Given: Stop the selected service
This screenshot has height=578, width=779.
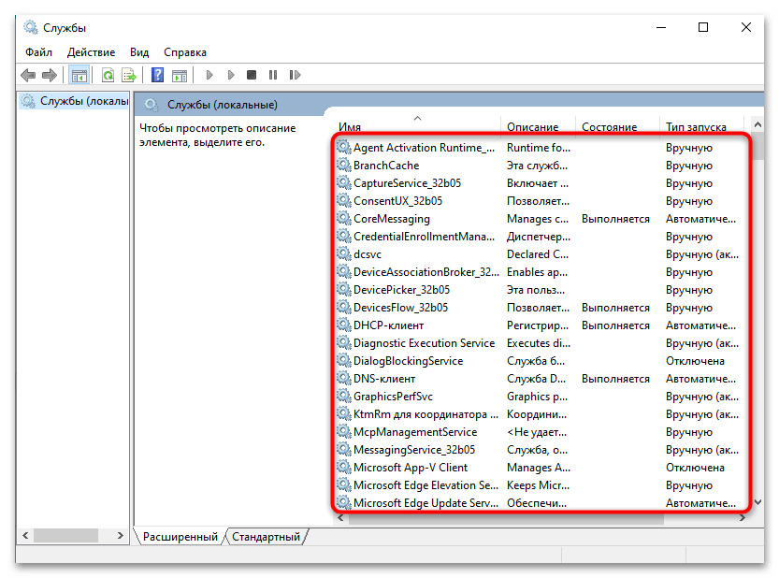Looking at the screenshot, I should point(251,75).
